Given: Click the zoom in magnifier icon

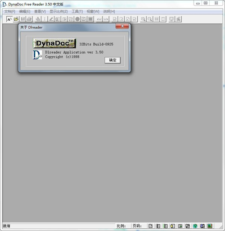Looking at the screenshot, I should click(x=143, y=19).
